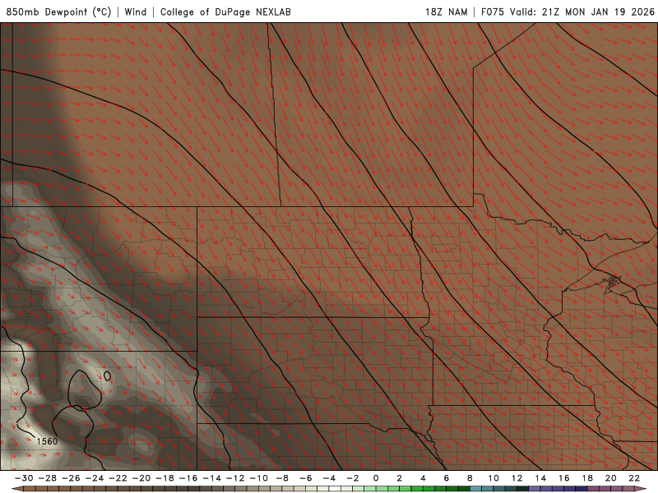This screenshot has height=493, width=658.
Task: Click the -26 value on the color scale
Action: tap(71, 478)
